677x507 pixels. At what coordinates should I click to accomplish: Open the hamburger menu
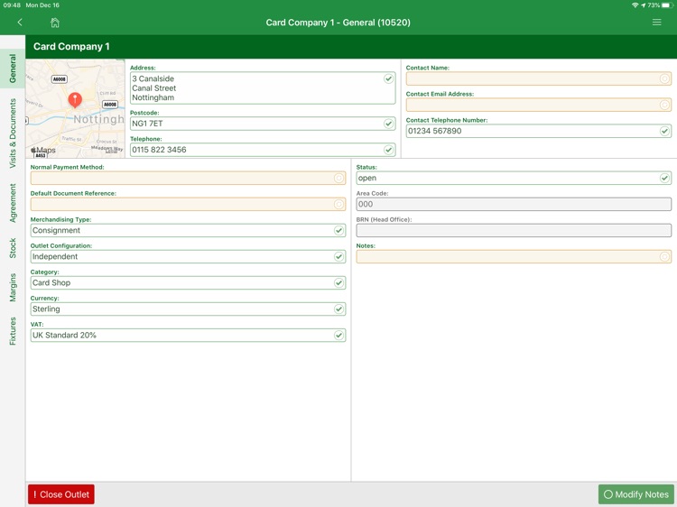(657, 22)
